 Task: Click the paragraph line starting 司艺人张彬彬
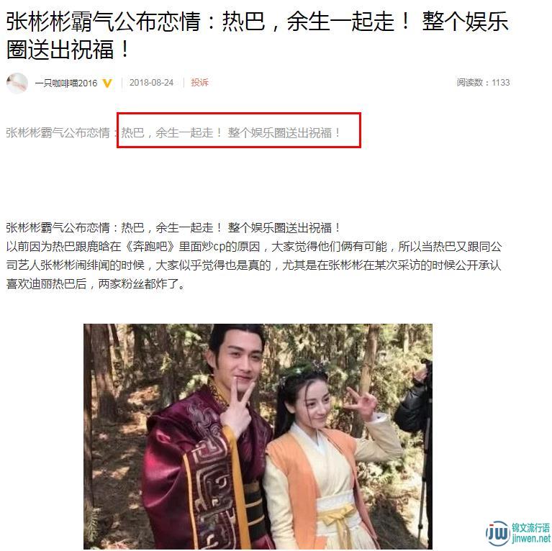[x=253, y=265]
